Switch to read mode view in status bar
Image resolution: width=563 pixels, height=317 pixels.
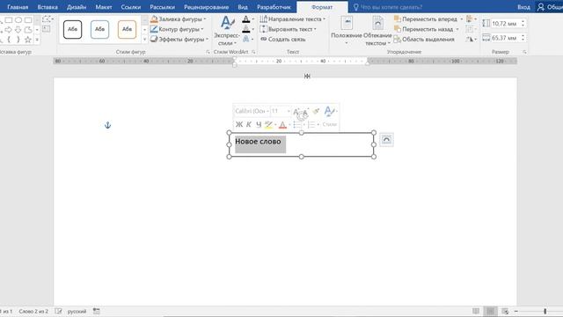click(x=476, y=311)
